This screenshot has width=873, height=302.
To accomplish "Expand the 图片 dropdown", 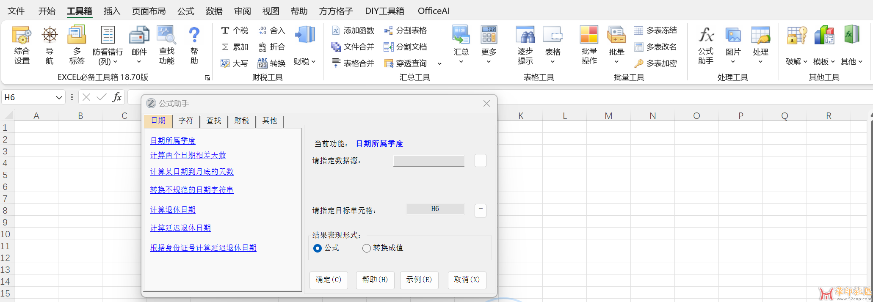I will [x=733, y=62].
